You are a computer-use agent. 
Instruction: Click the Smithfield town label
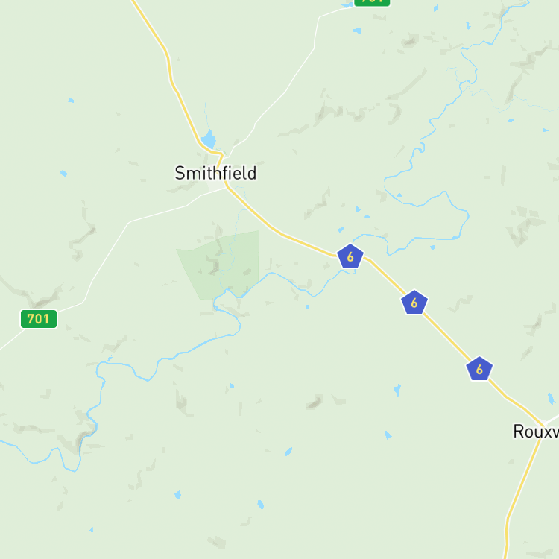click(x=215, y=173)
